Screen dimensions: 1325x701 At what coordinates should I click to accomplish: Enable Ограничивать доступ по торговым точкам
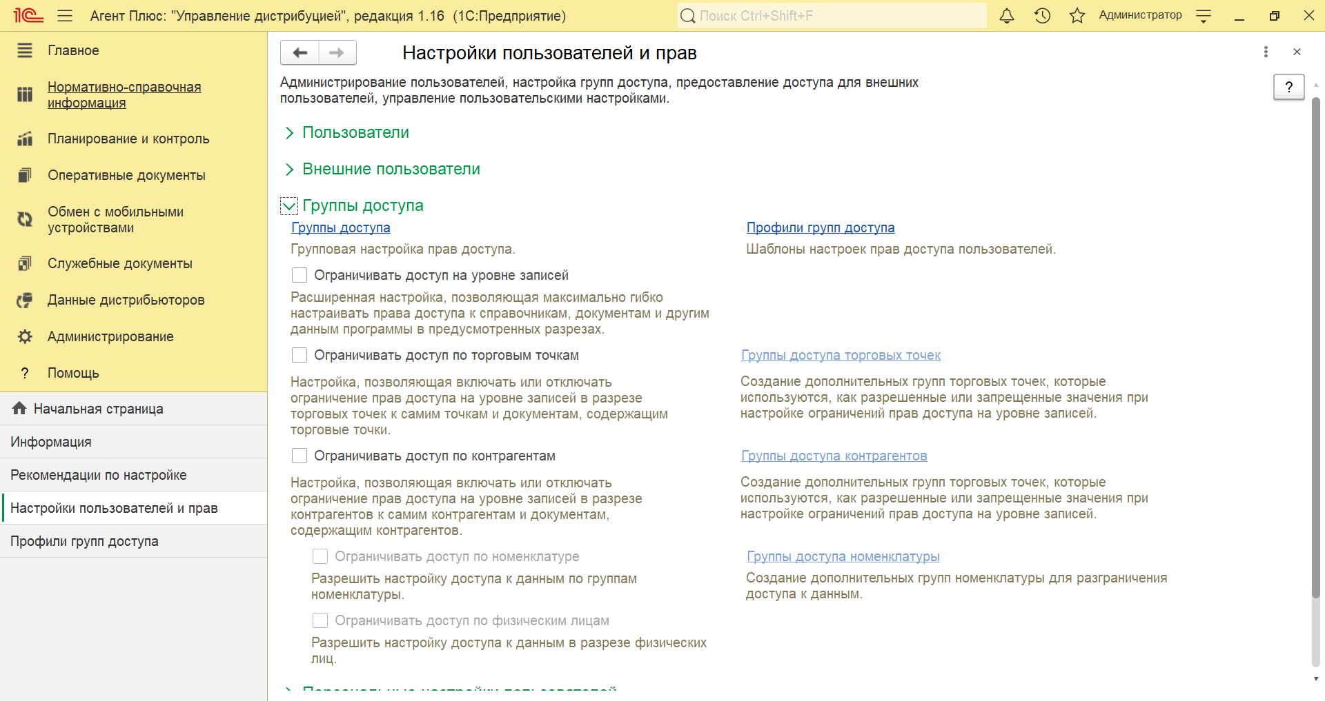pyautogui.click(x=300, y=355)
